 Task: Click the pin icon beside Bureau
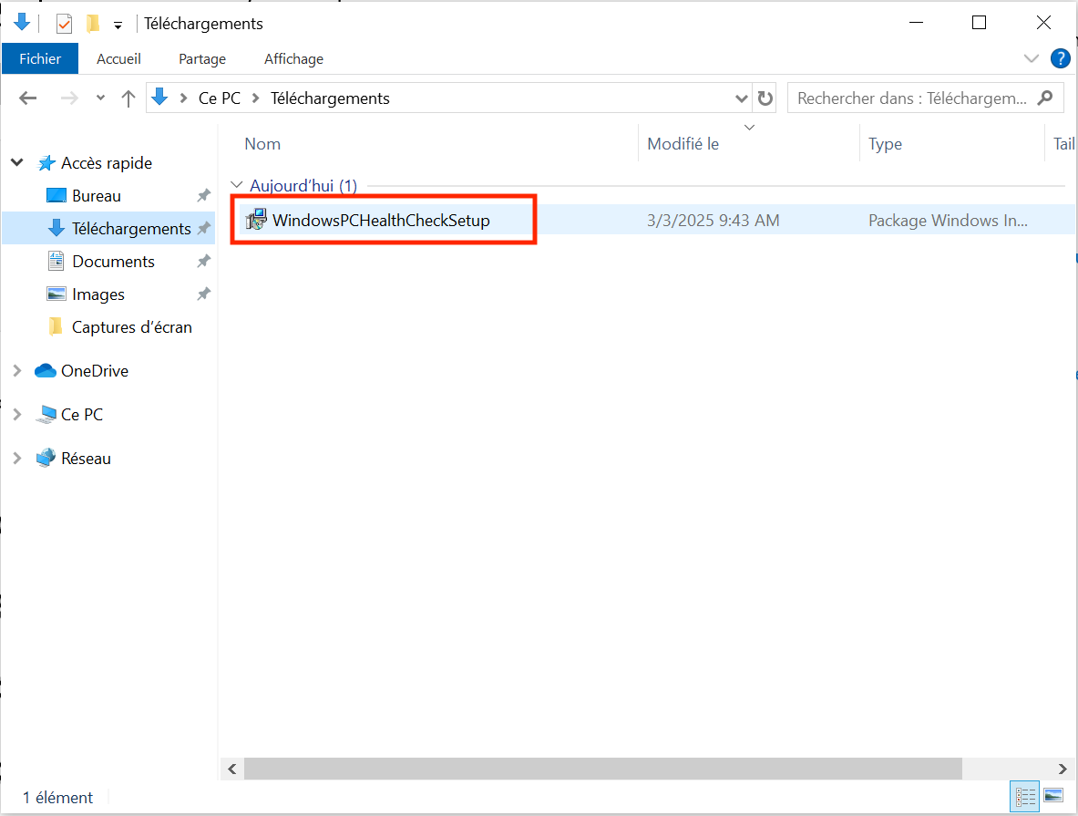203,195
